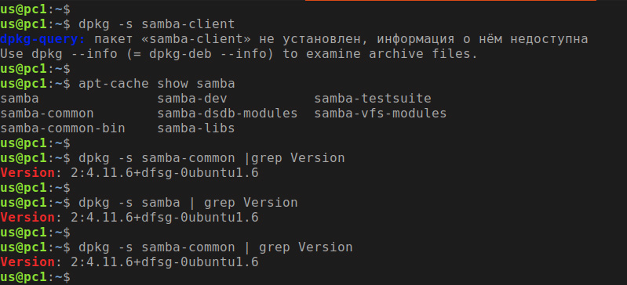Click the 'Use dpkg --info' hint line

239,54
